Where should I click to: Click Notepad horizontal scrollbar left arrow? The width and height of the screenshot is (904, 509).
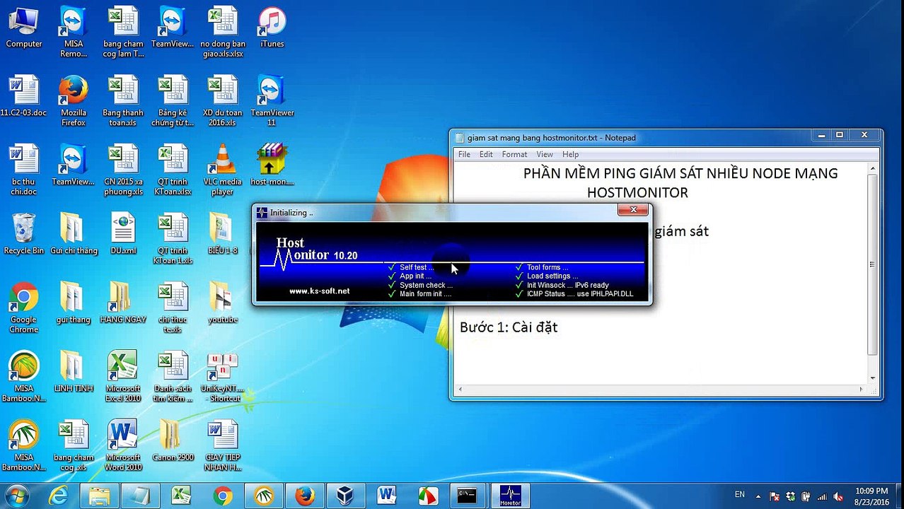pyautogui.click(x=460, y=389)
